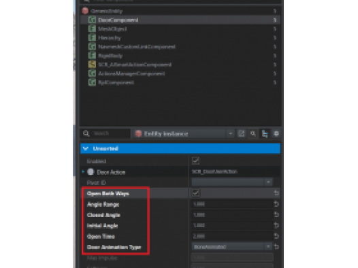Toggle the Enabled checkbox
This screenshot has width=358, height=268.
coord(195,161)
